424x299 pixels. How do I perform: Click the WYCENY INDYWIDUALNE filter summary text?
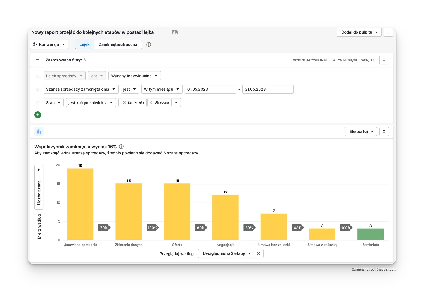point(311,60)
